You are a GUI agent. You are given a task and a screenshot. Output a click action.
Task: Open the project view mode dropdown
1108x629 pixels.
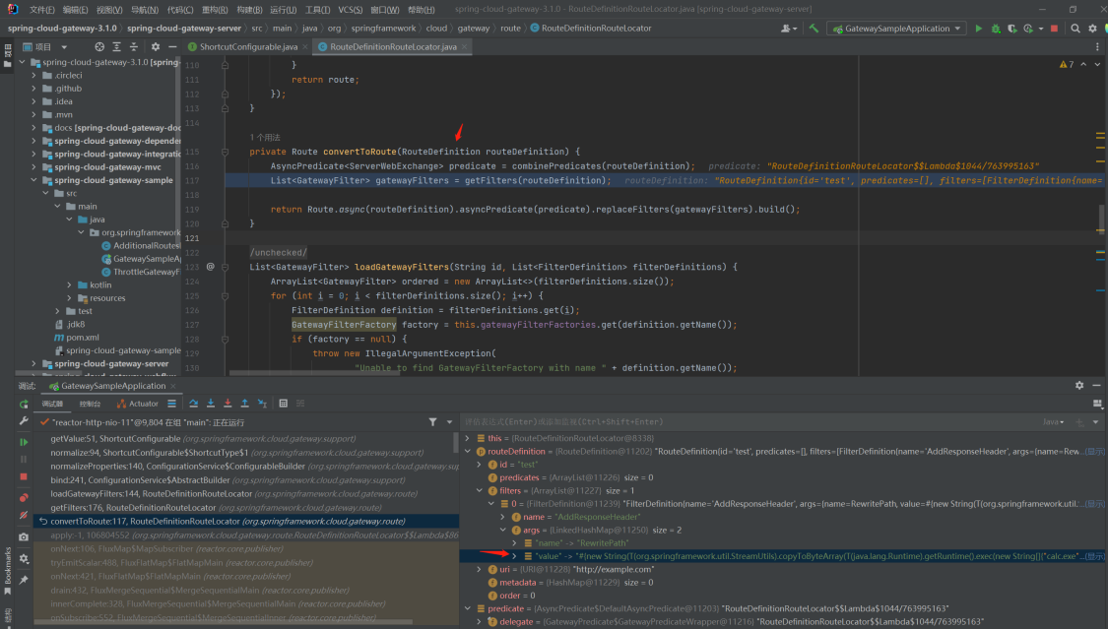point(64,46)
